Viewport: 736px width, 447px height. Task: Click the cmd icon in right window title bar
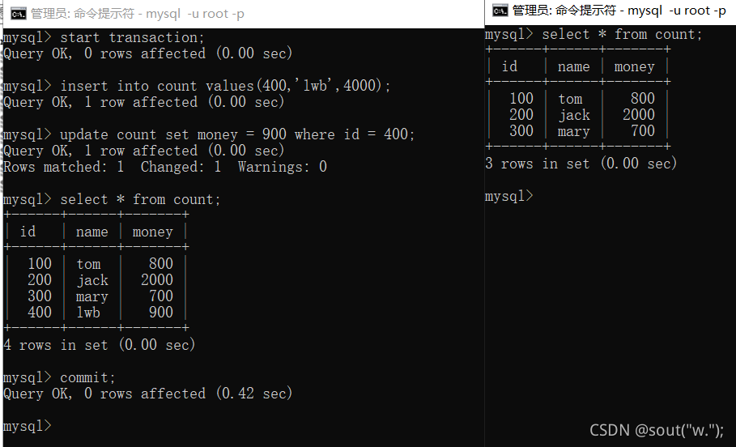(500, 11)
